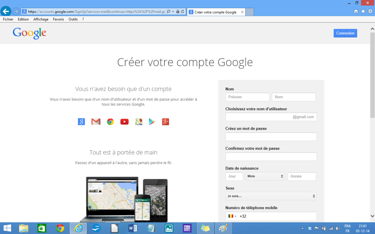Click the search magnifier in address bar

[x=168, y=12]
